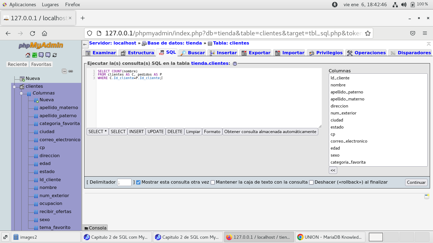Open the Estructura tab
The height and width of the screenshot is (243, 433).
tap(137, 53)
